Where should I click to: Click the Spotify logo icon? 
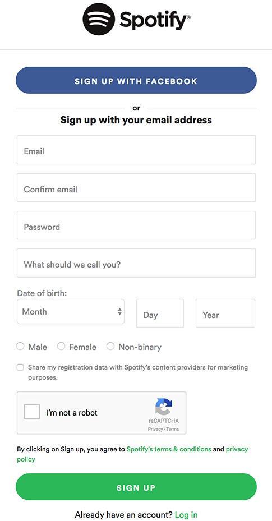pyautogui.click(x=99, y=19)
